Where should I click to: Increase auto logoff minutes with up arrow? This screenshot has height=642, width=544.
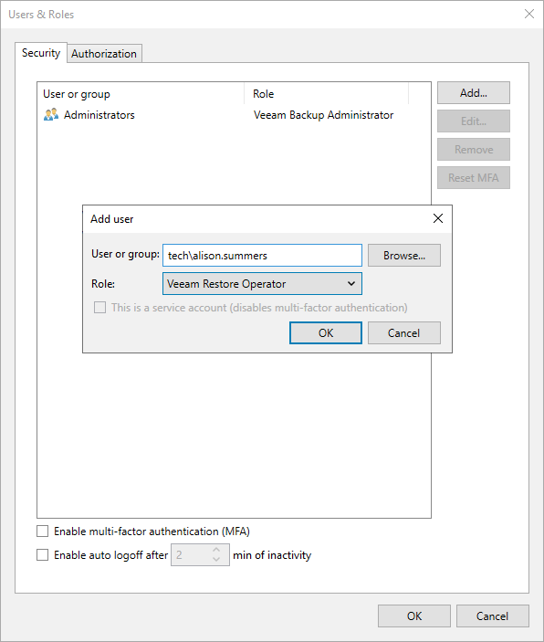pos(216,550)
